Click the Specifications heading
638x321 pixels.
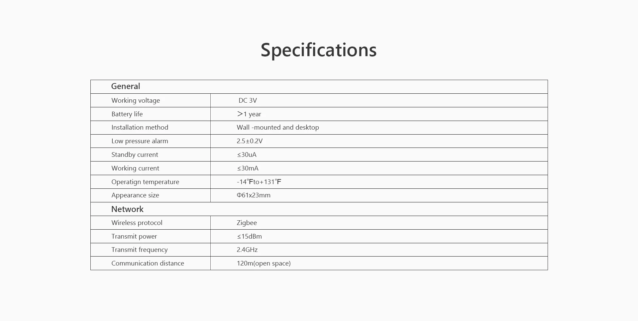[318, 50]
